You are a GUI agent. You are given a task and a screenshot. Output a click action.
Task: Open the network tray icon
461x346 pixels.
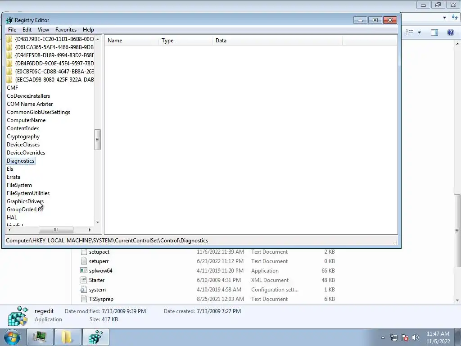(393, 337)
